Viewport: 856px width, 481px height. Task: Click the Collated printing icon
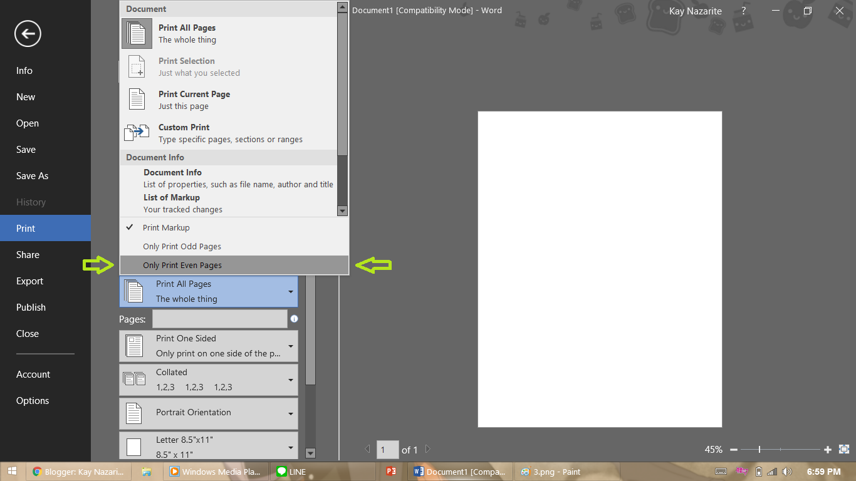point(136,379)
